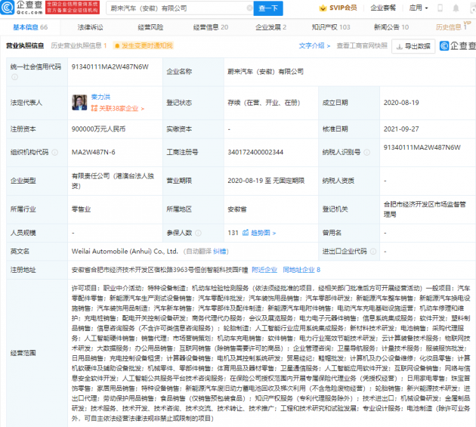Click the Qcc.com logo icon
The width and height of the screenshot is (476, 427).
pos(8,8)
